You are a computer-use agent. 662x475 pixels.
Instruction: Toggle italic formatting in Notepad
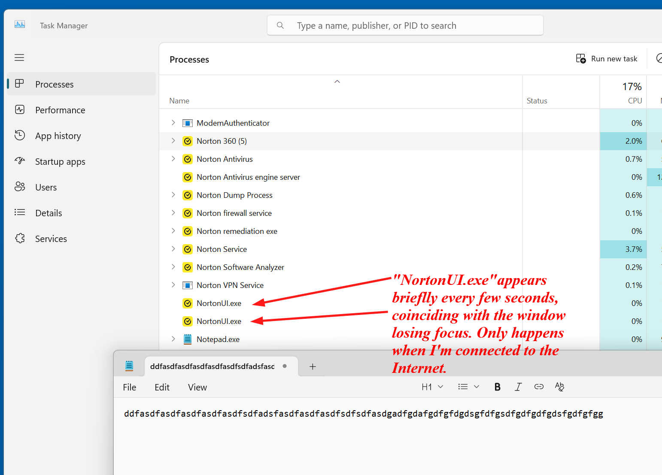tap(518, 387)
